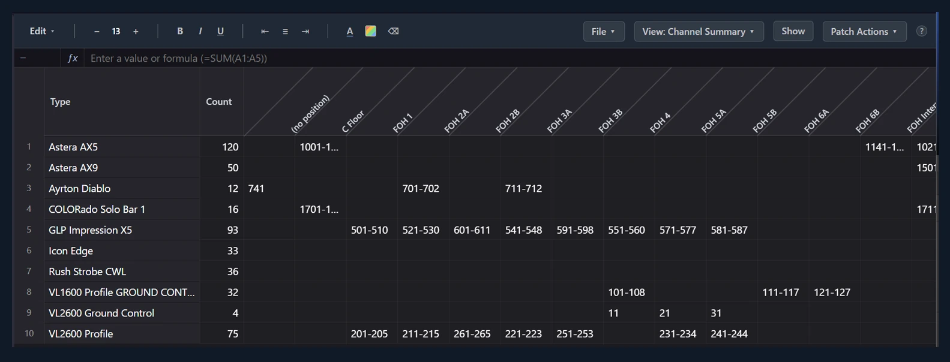Focus the formula input field
The image size is (950, 362).
pyautogui.click(x=510, y=58)
